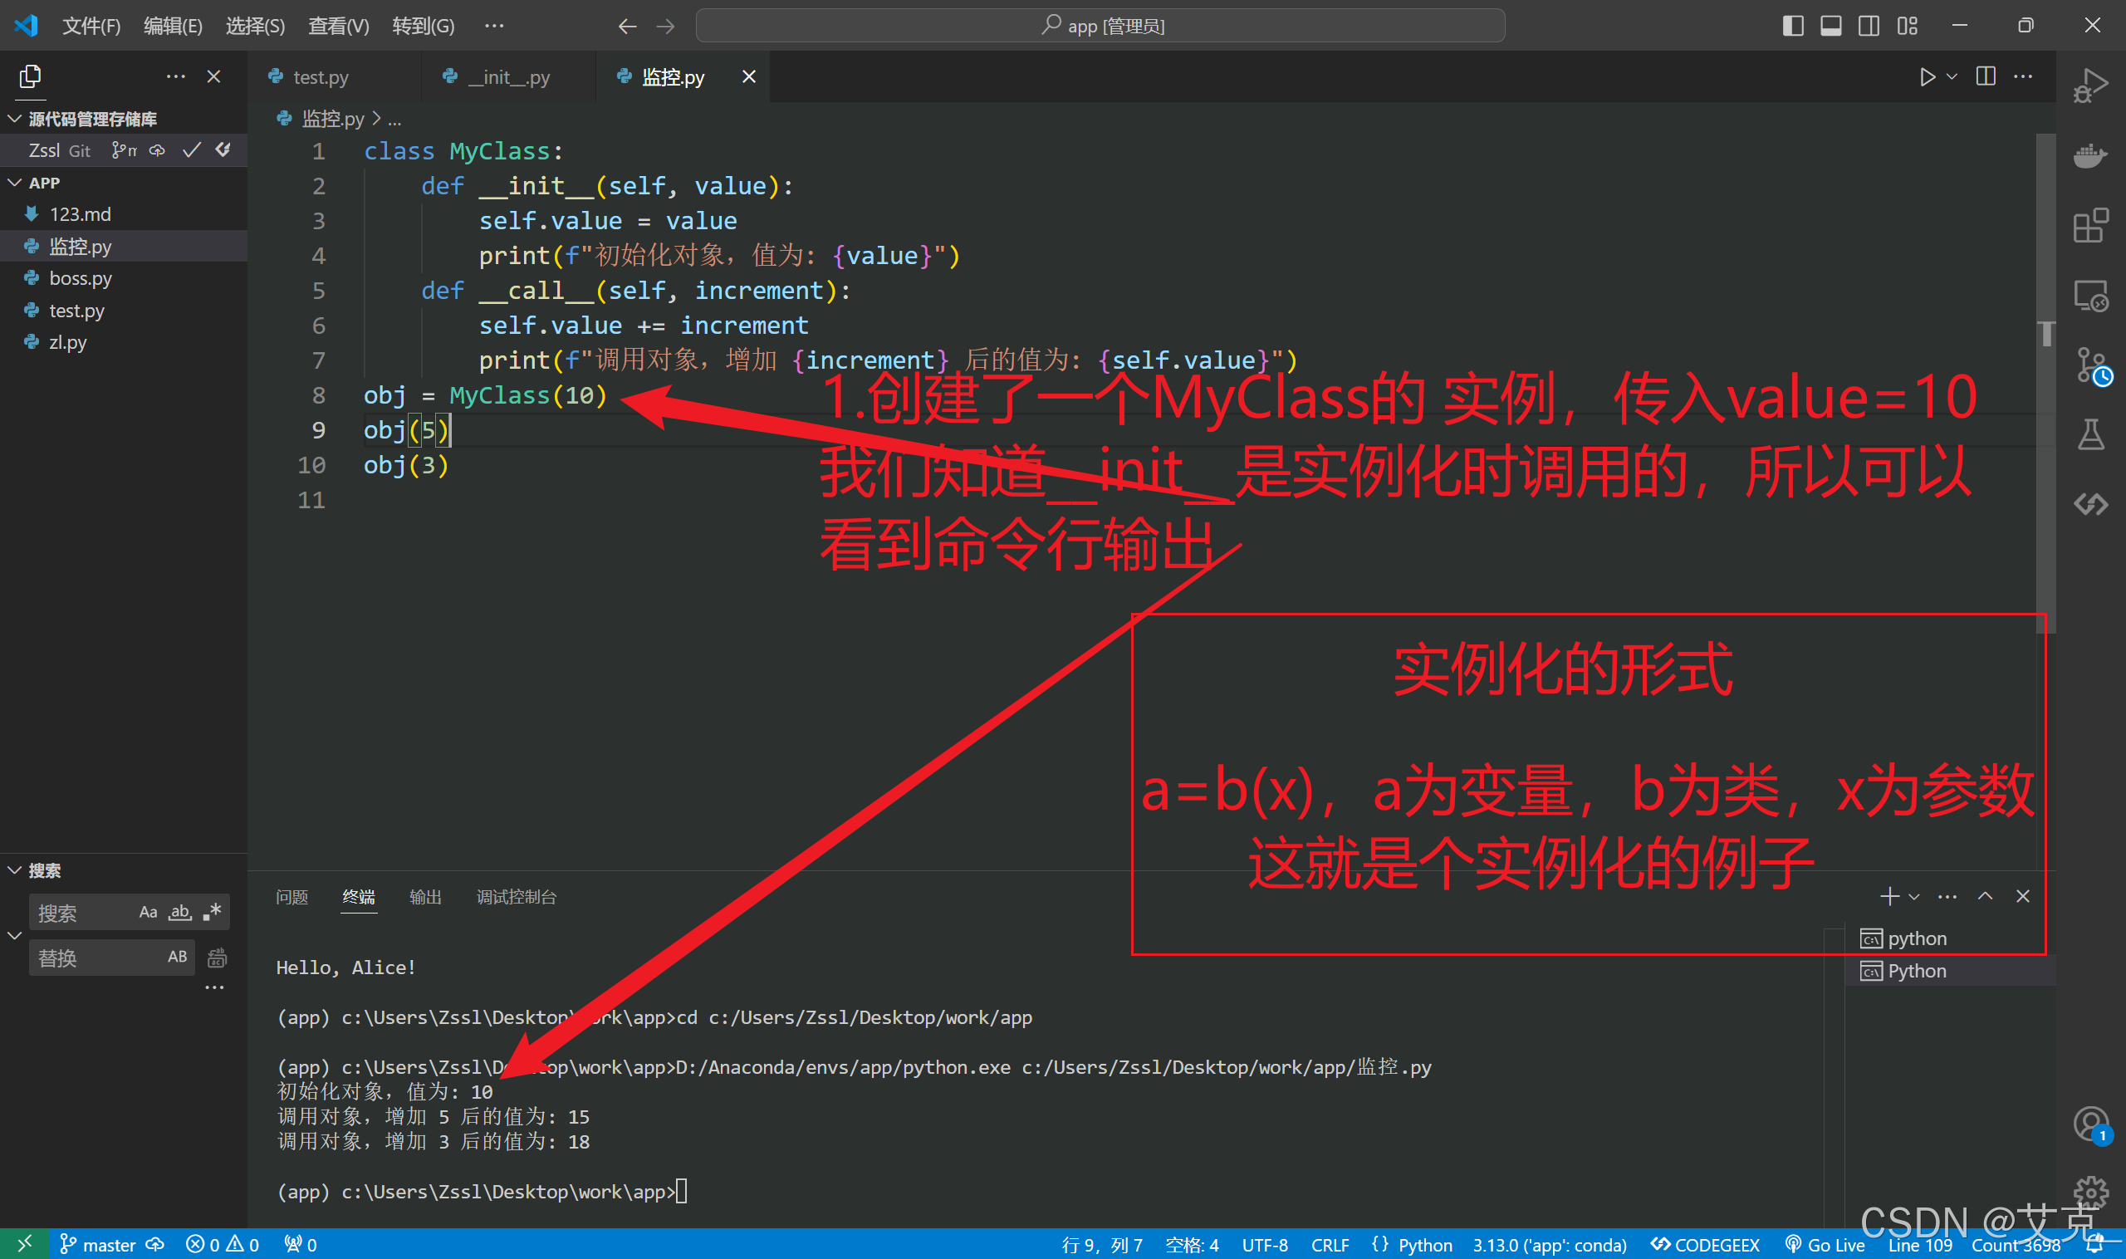Open Remote Explorer icon in activity bar
The width and height of the screenshot is (2126, 1259).
coord(2090,296)
